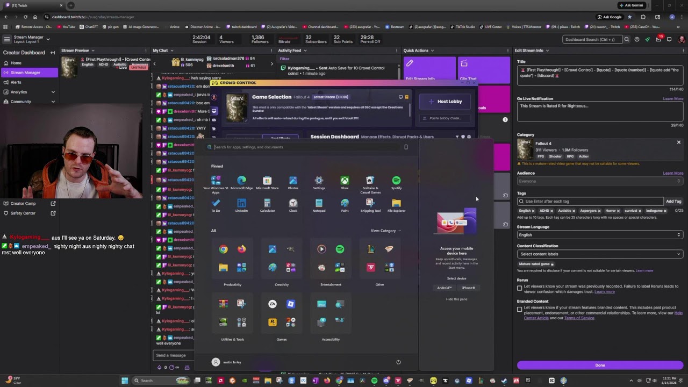The height and width of the screenshot is (387, 688).
Task: Click the Add Tag button
Action: [673, 201]
